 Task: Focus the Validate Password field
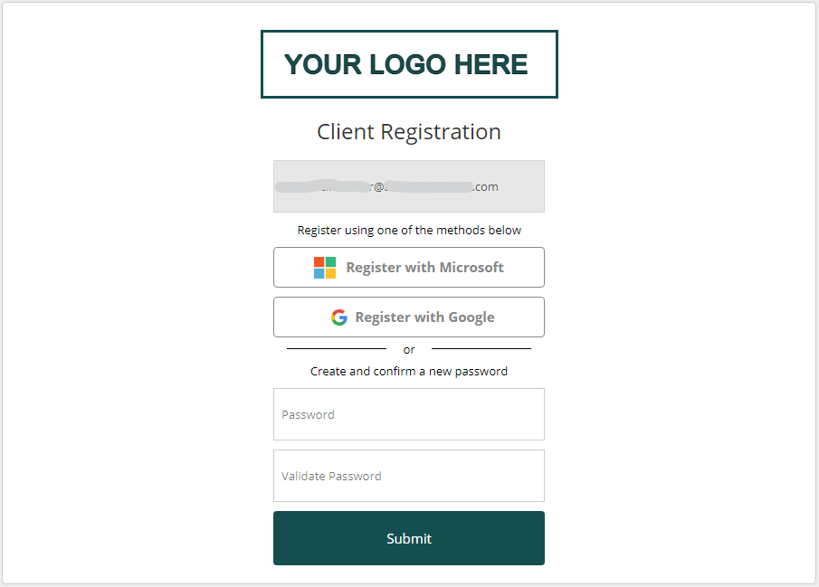coord(409,476)
